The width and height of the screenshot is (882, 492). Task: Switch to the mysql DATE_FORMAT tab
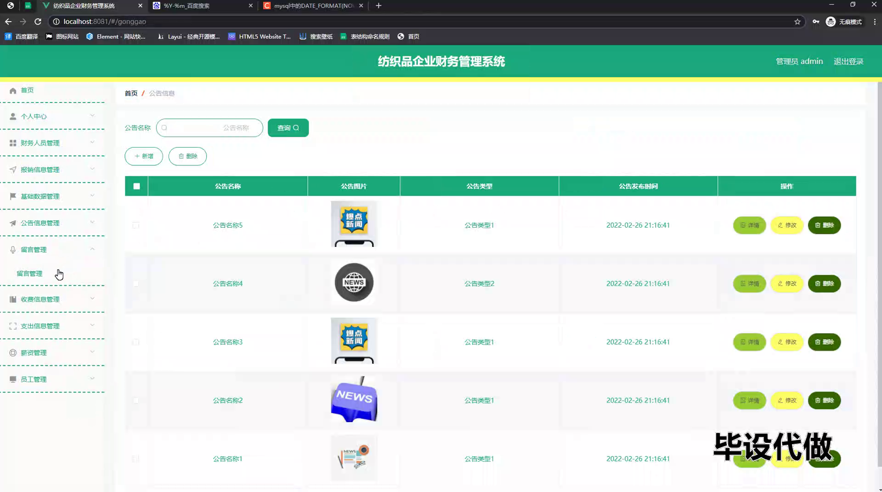tap(314, 6)
